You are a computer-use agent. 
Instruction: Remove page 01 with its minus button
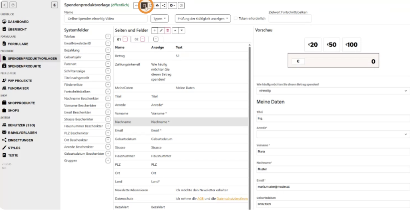click(x=125, y=39)
